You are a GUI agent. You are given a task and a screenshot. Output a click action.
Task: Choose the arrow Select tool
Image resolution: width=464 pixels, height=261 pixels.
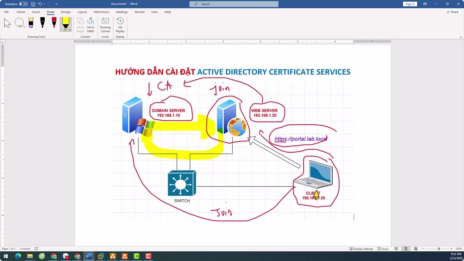tap(7, 23)
